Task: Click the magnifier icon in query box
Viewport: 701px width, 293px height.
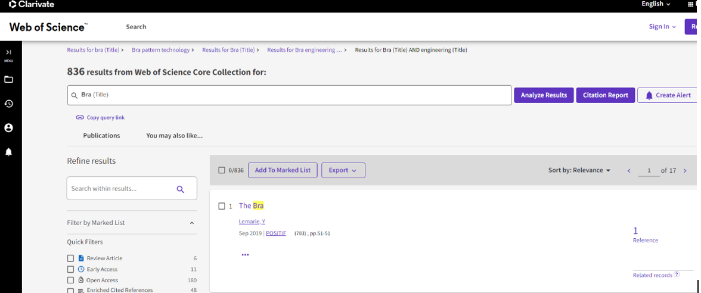Action: pos(75,95)
